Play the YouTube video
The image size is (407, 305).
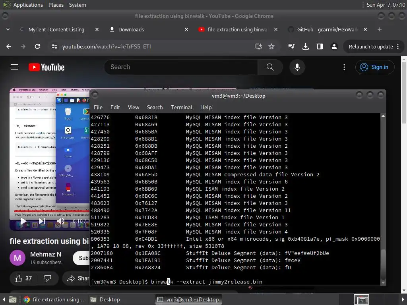pyautogui.click(x=23, y=221)
